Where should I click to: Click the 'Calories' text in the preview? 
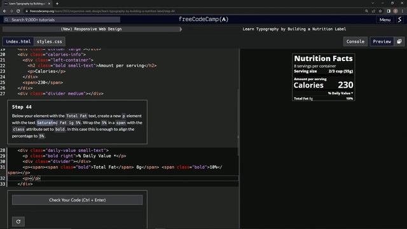click(308, 85)
